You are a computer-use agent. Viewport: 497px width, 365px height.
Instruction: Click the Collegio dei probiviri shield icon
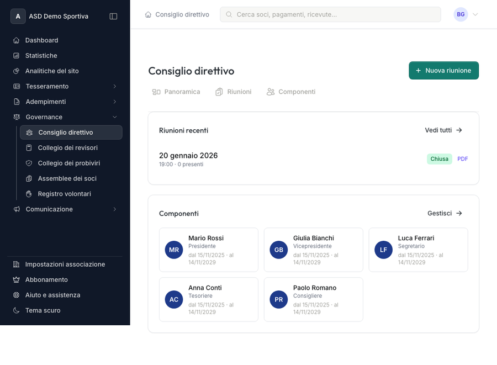point(29,163)
